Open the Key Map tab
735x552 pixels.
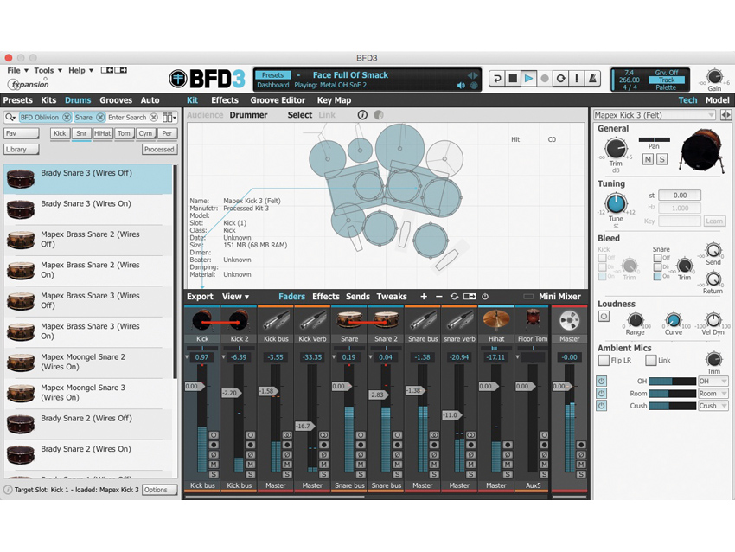tap(335, 100)
